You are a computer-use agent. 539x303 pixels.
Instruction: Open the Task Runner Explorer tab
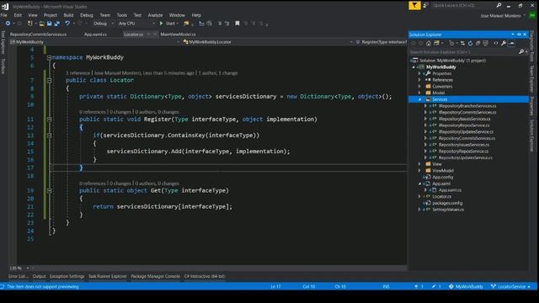[x=108, y=276]
